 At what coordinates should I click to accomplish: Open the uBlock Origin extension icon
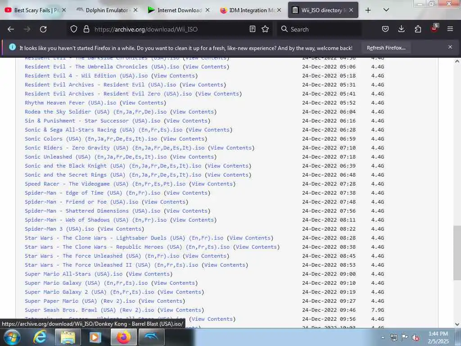pos(434,28)
